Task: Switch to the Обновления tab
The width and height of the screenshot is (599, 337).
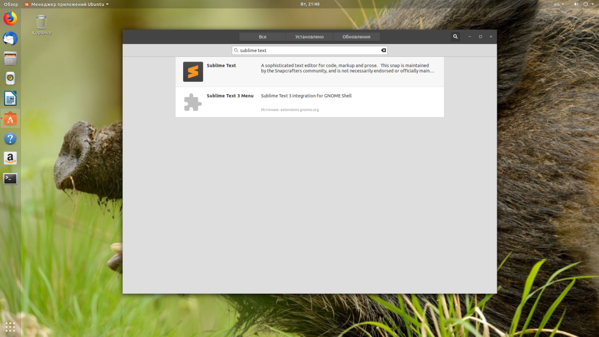Action: (356, 37)
